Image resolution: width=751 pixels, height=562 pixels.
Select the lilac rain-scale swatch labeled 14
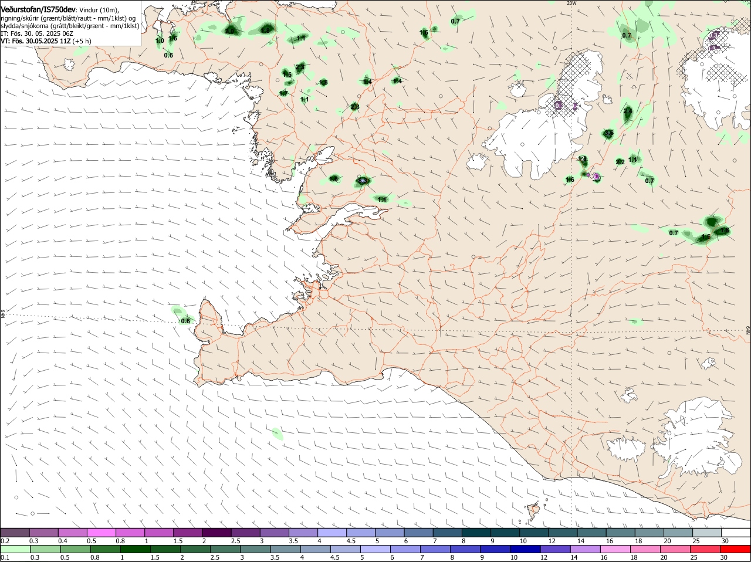click(585, 549)
